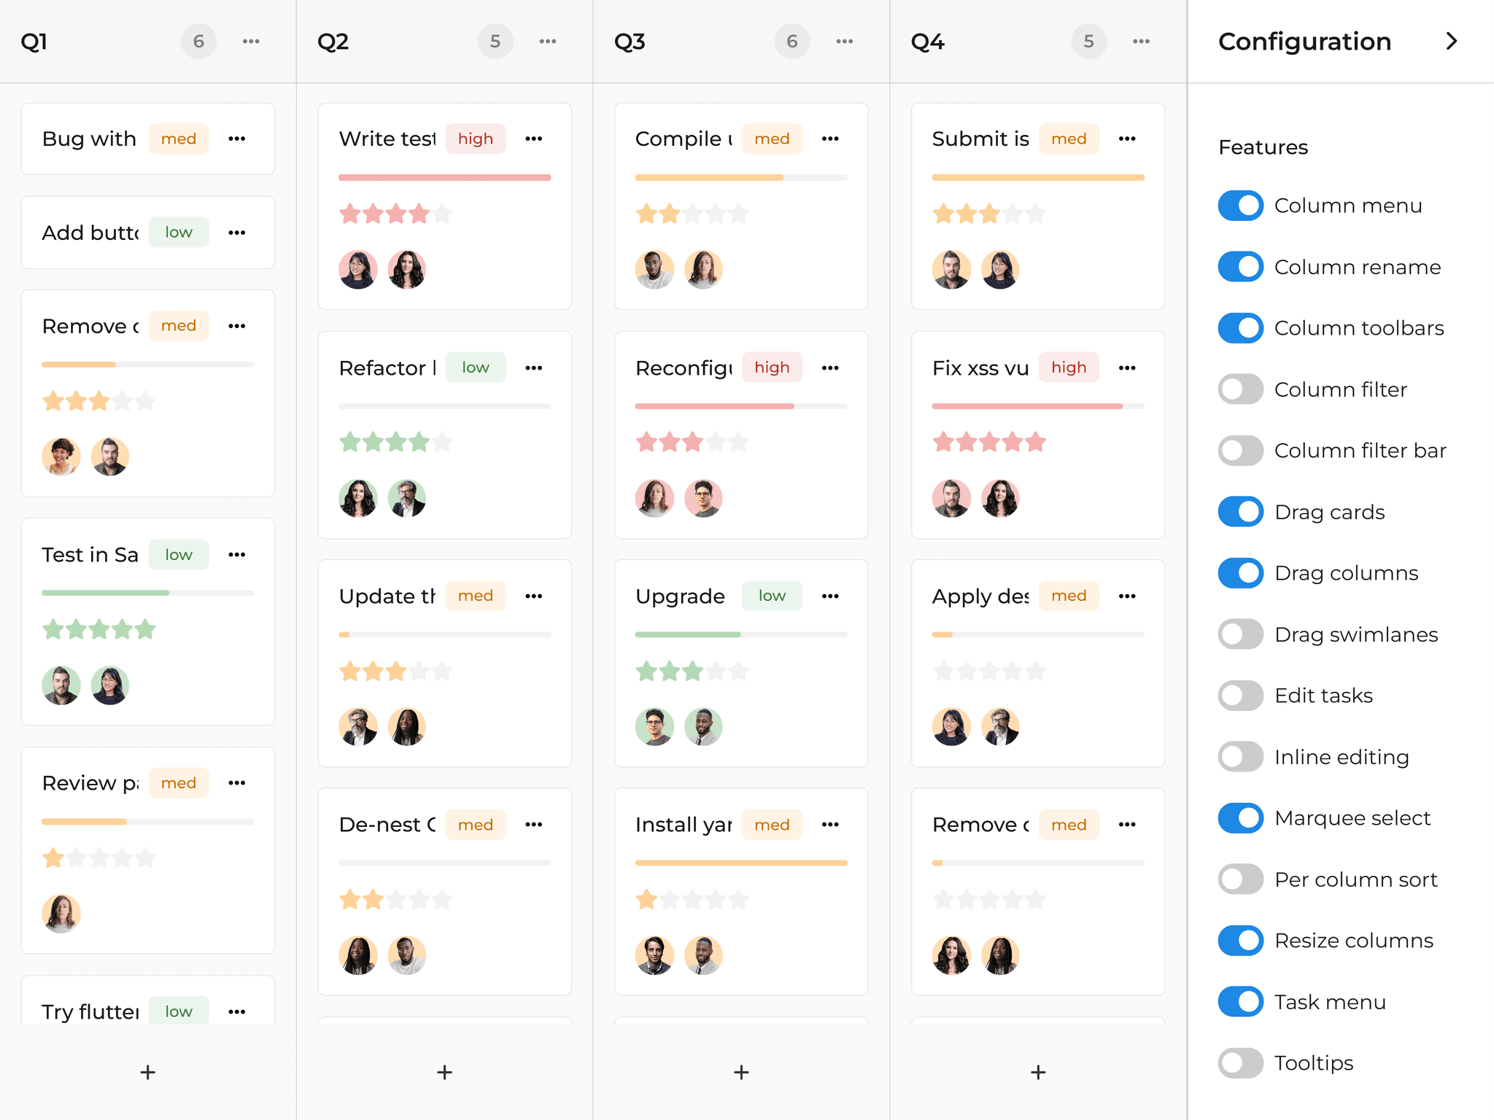Click the fourth star on 'Test in Sa' card
Screen dimensions: 1494x1120
tap(123, 629)
